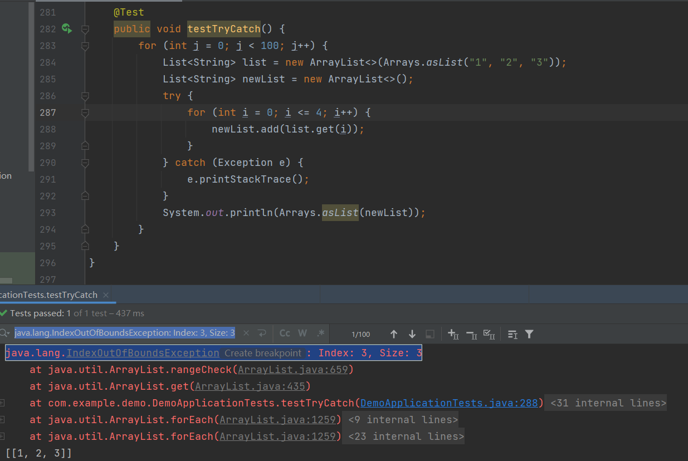Screen dimensions: 688x461
Task: Click the newList.add(list.get(i)) statement
Action: click(x=288, y=129)
